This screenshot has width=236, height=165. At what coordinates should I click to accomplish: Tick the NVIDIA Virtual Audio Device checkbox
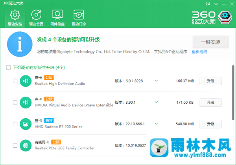tap(15, 103)
